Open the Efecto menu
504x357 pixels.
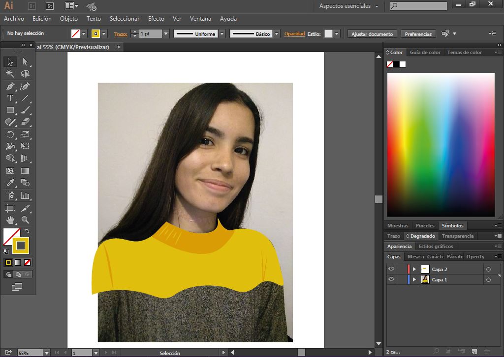point(156,19)
